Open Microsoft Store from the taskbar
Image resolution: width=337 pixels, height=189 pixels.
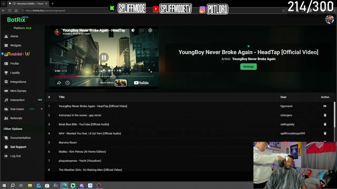(x=47, y=186)
